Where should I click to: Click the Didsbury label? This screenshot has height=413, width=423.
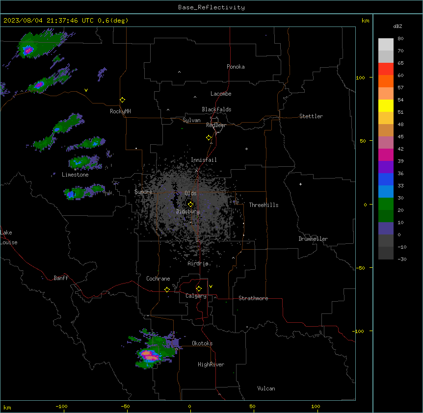tap(188, 211)
